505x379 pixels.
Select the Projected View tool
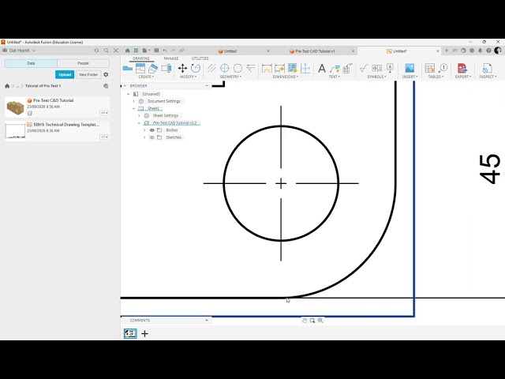point(140,68)
